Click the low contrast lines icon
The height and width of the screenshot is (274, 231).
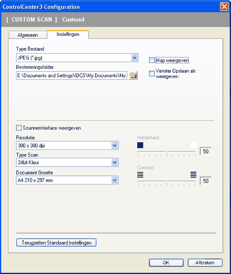click(140, 175)
